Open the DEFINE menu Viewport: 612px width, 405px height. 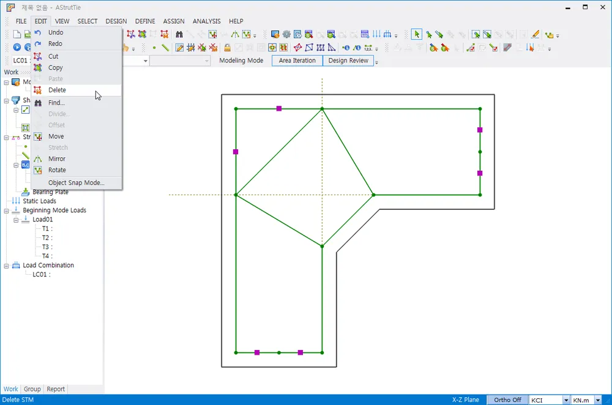click(145, 21)
